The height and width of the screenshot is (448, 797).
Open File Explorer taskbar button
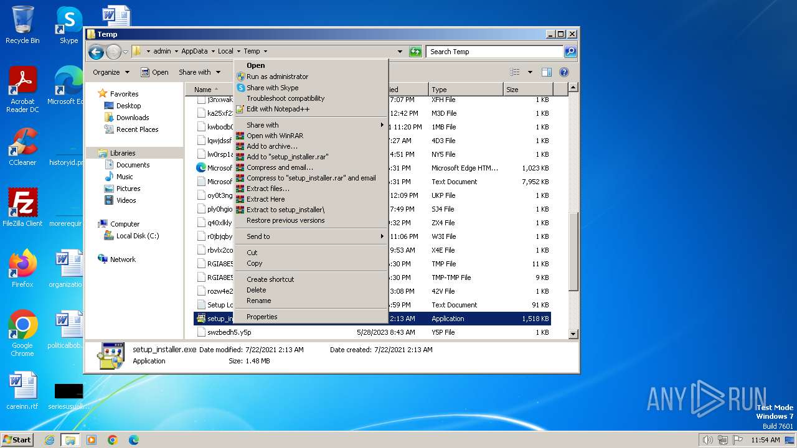[x=70, y=440]
